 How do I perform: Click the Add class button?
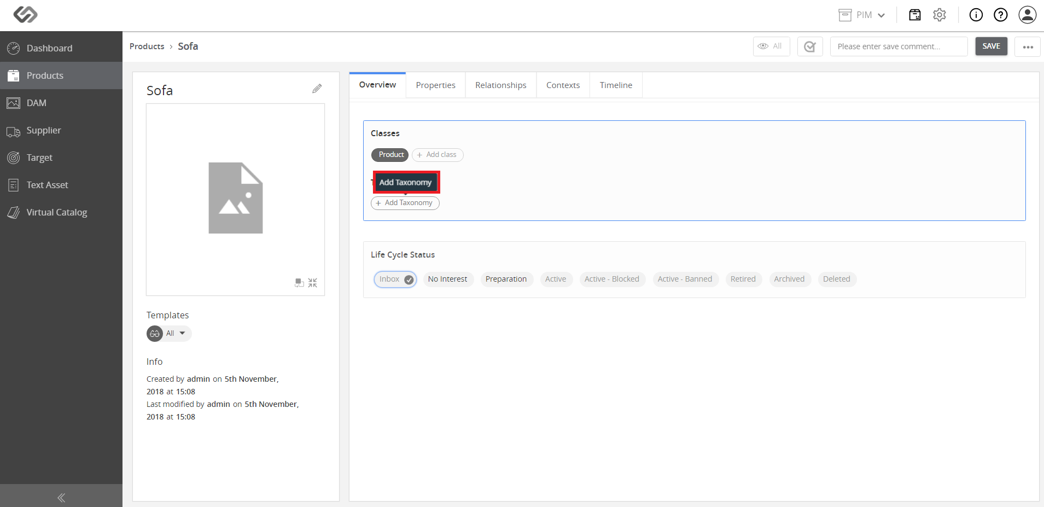tap(438, 155)
